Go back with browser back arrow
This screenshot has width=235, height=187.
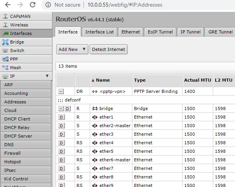click(x=8, y=5)
